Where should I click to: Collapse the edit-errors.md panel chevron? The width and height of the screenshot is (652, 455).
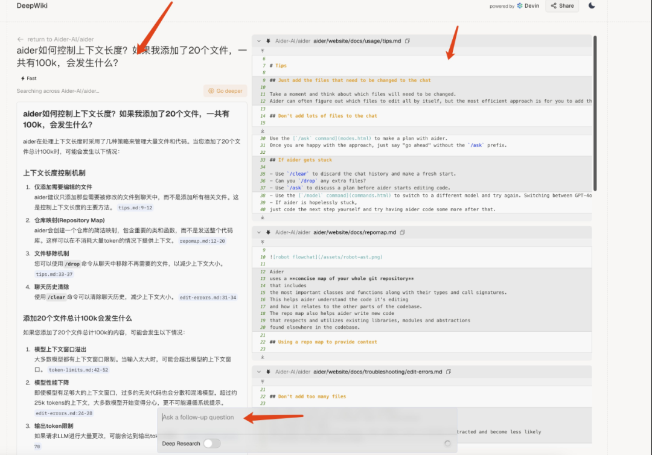258,372
